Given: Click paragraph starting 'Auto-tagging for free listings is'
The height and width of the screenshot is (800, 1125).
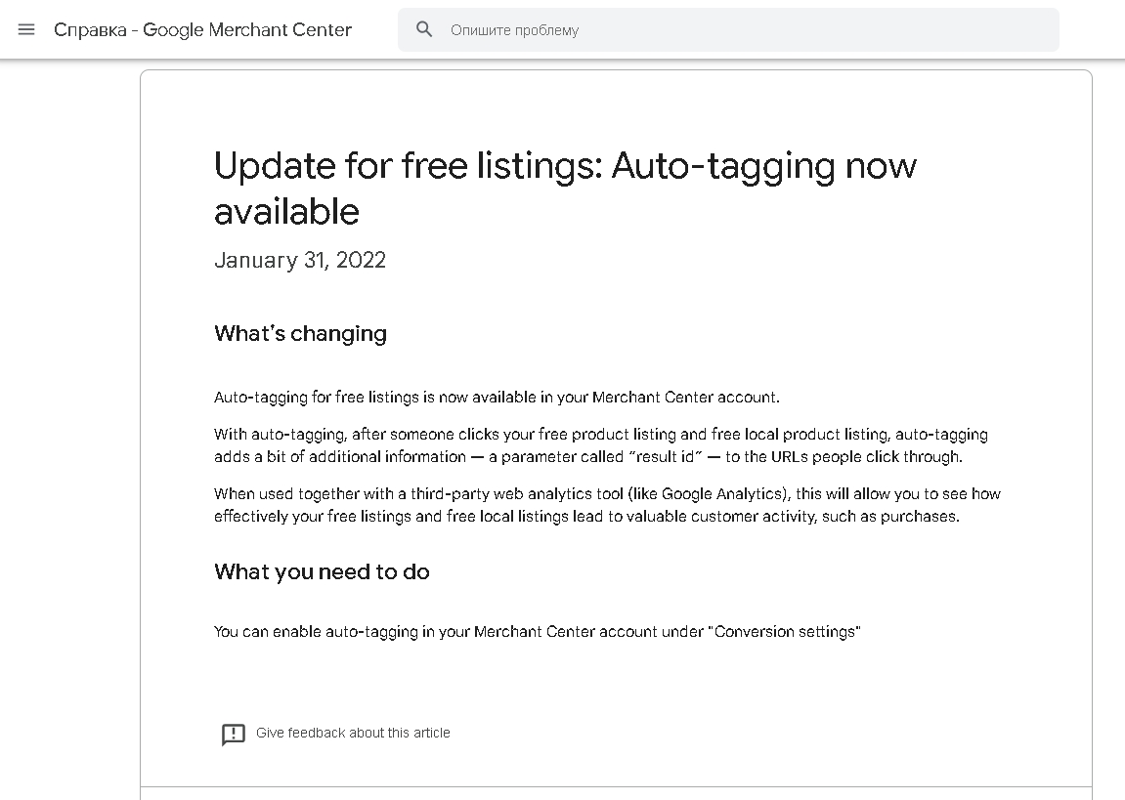Looking at the screenshot, I should click(497, 398).
